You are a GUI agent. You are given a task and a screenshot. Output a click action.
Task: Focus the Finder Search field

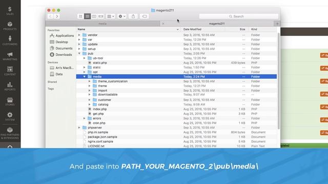coord(239,16)
